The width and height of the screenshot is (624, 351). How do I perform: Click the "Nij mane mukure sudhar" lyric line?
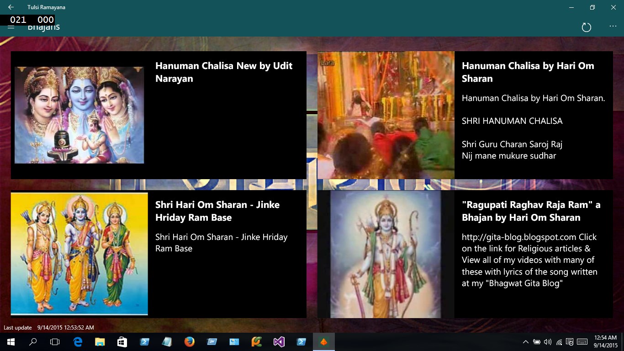tap(509, 156)
